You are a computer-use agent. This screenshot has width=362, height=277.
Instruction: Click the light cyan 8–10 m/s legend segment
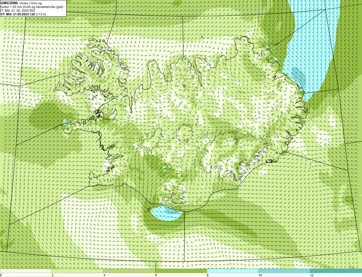(x=233, y=271)
